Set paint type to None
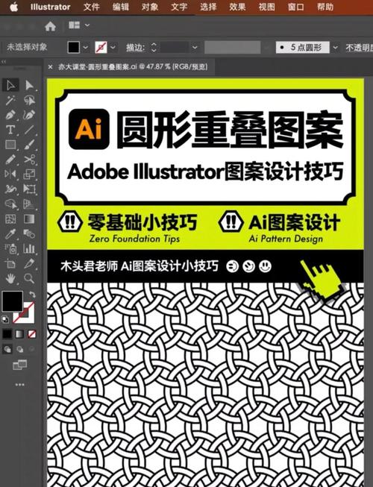 tap(31, 334)
